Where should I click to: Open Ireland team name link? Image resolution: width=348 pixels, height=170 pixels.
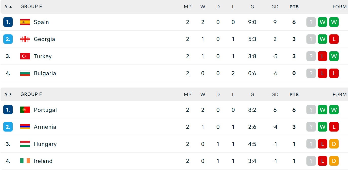[43, 161]
